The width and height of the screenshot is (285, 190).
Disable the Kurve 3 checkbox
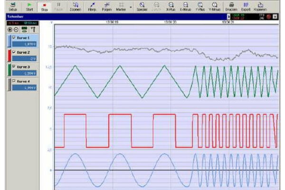point(14,67)
